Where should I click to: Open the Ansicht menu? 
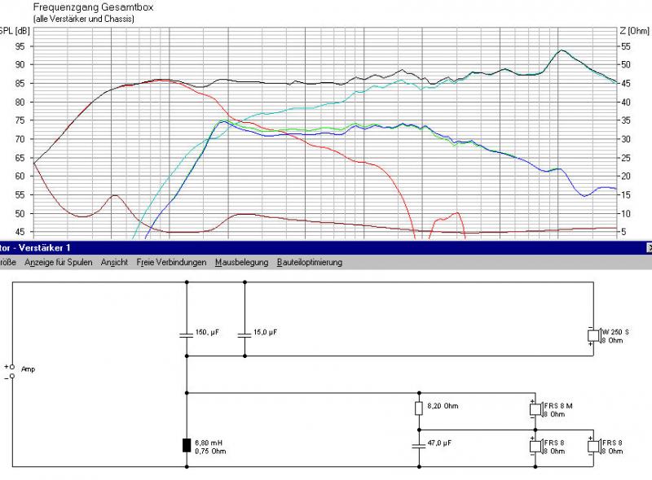(x=114, y=263)
